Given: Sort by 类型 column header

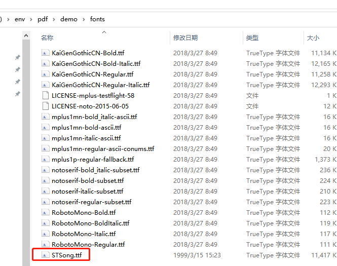Looking at the screenshot, I should (252, 38).
